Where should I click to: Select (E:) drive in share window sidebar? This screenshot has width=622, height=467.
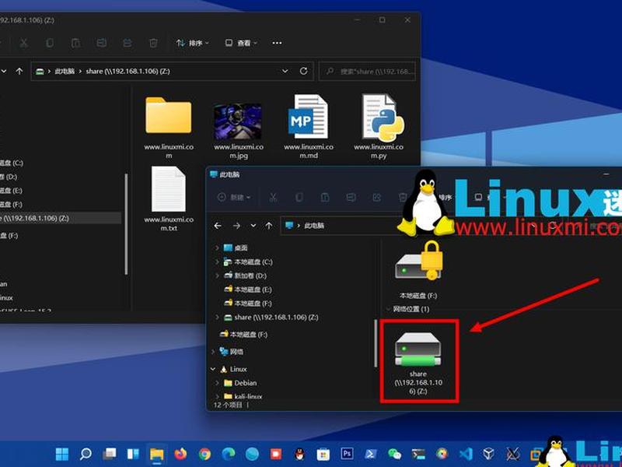11,191
